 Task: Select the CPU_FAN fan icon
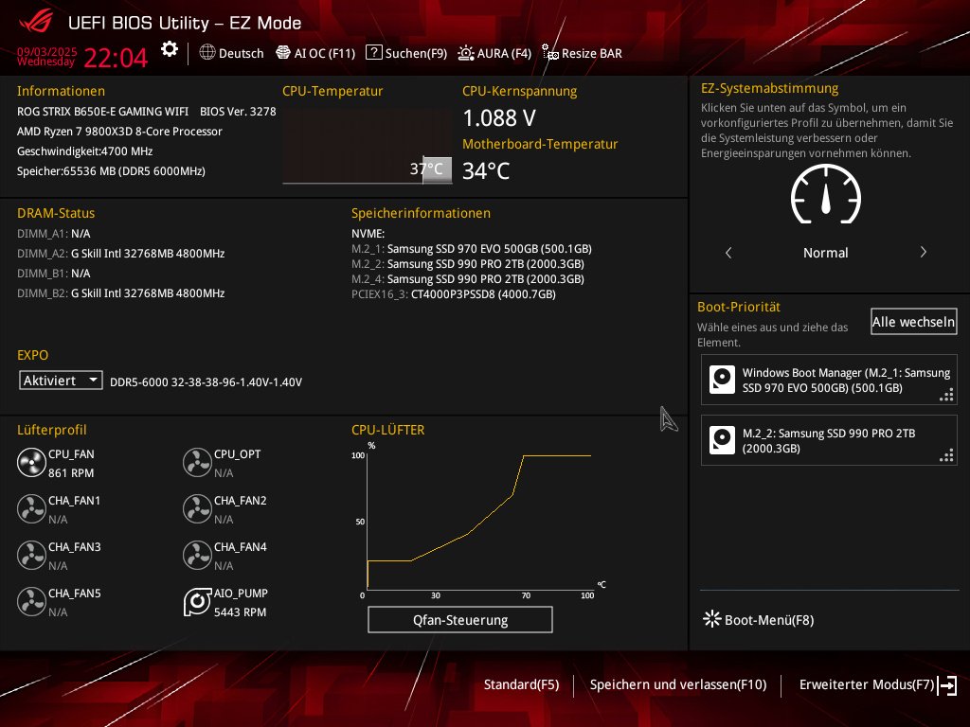point(31,463)
